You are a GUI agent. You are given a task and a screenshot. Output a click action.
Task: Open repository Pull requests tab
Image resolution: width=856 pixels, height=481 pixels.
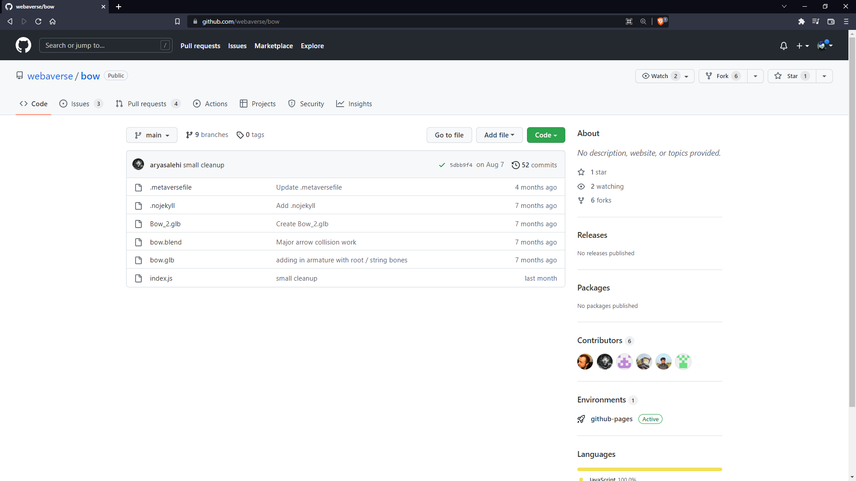pyautogui.click(x=148, y=104)
